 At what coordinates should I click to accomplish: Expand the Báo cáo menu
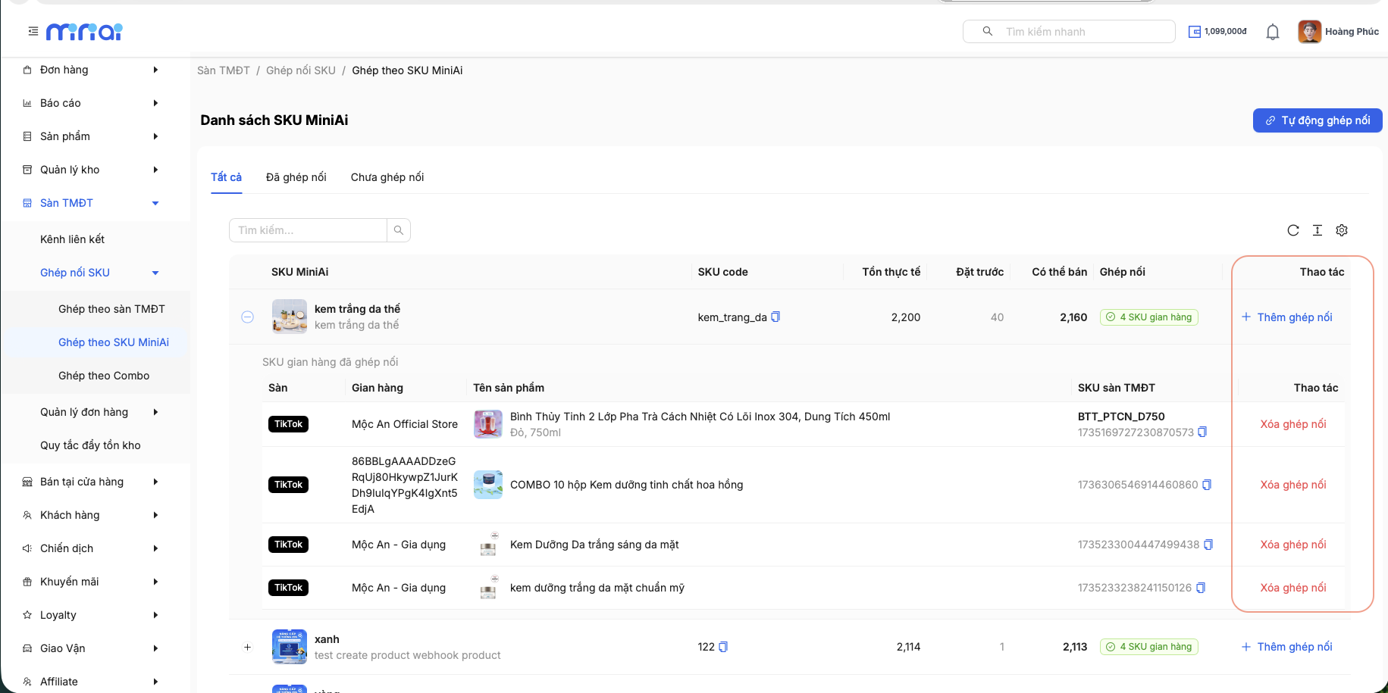(96, 103)
